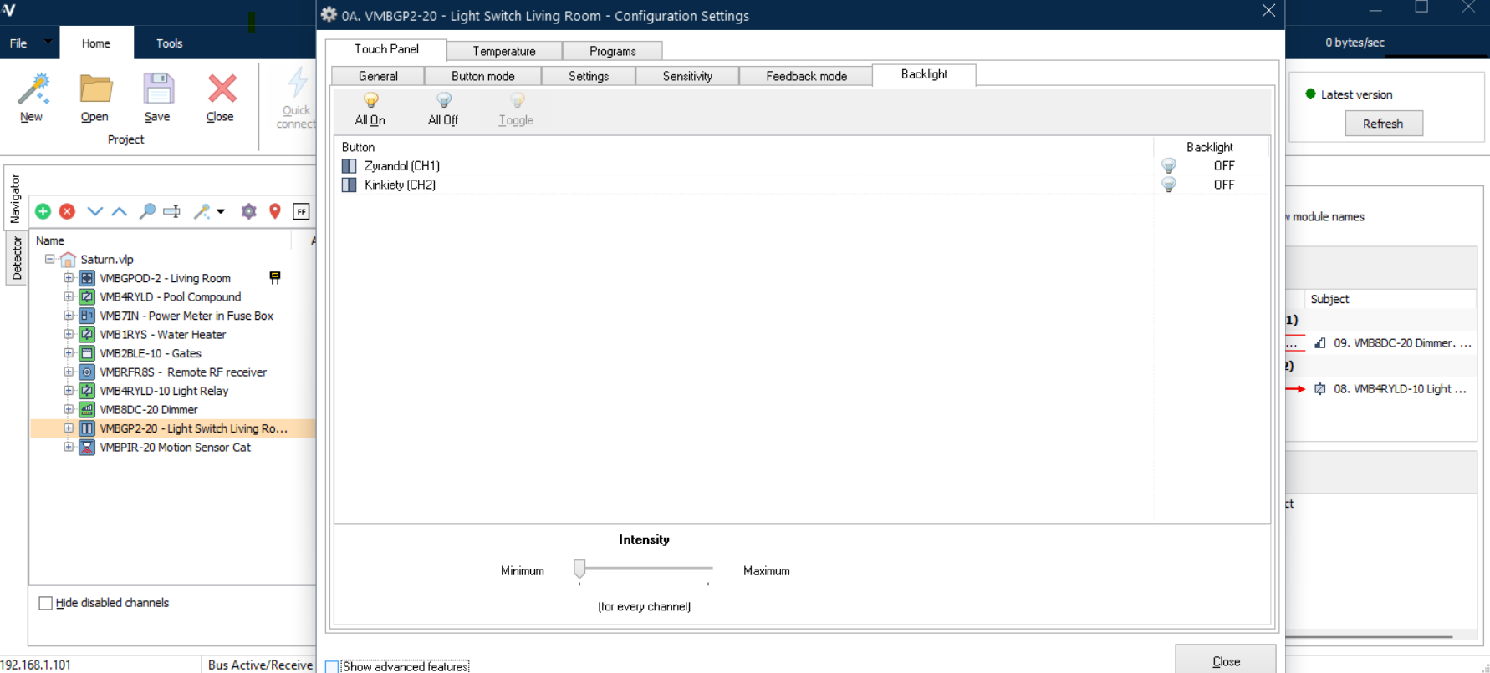
Task: Expand the VMB2BLE-10 Gates node
Action: 69,353
